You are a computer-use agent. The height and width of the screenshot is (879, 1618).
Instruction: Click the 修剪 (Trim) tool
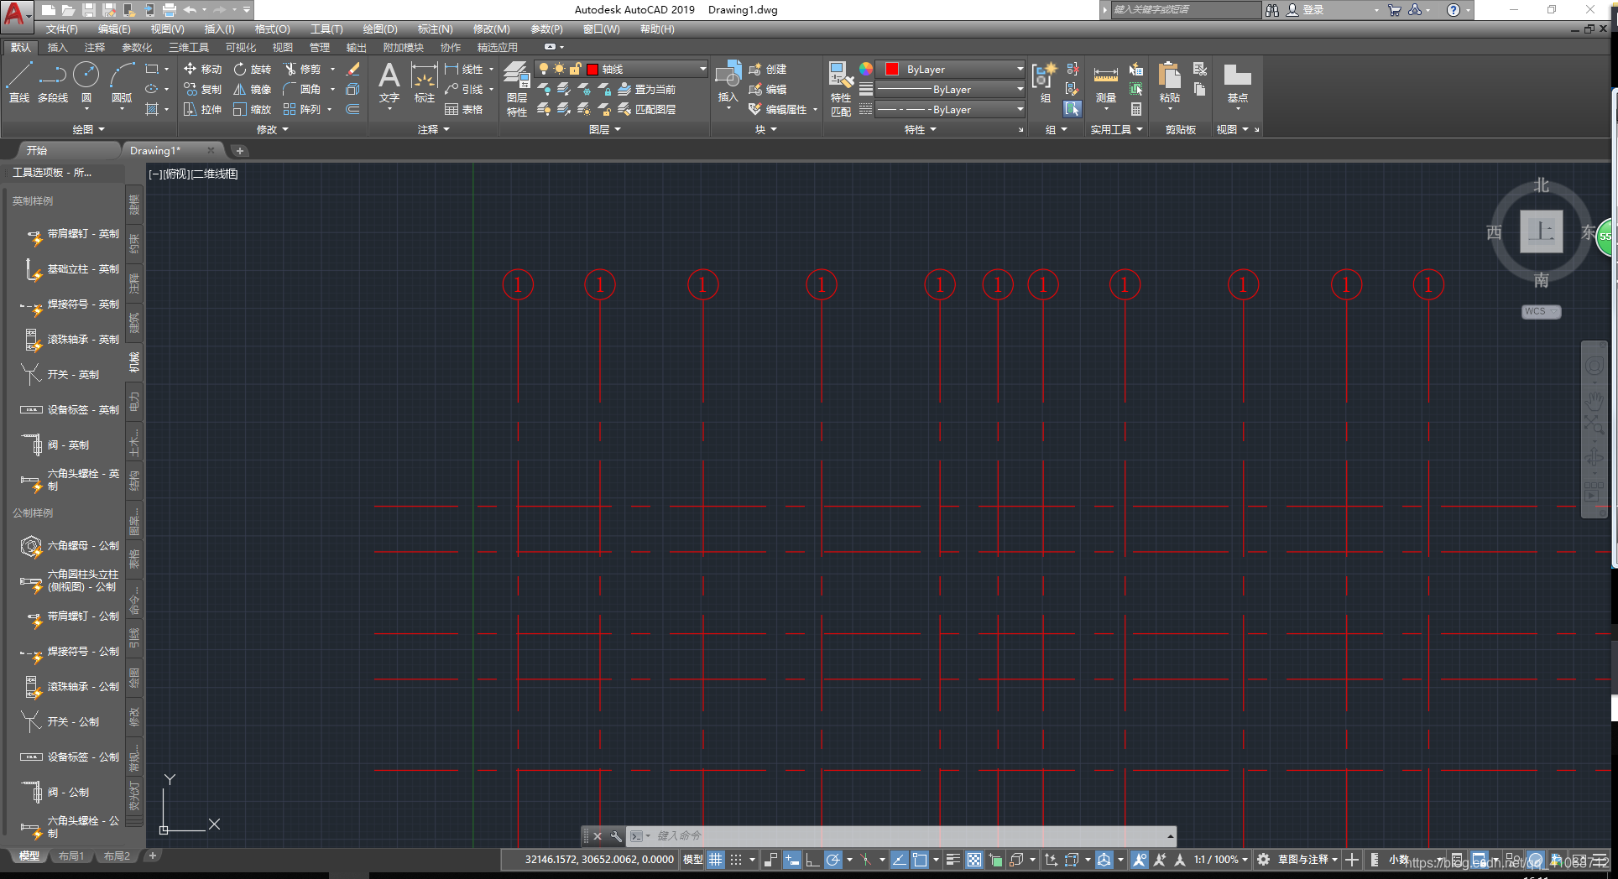click(303, 69)
